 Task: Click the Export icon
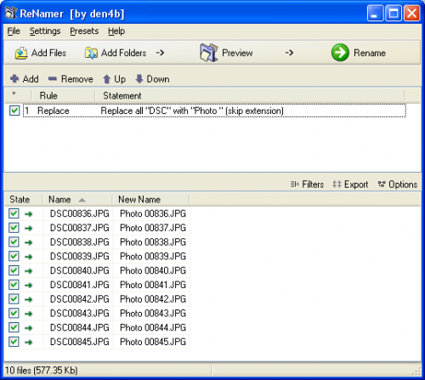(337, 184)
